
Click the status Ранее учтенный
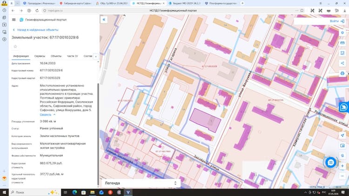pyautogui.click(x=51, y=129)
